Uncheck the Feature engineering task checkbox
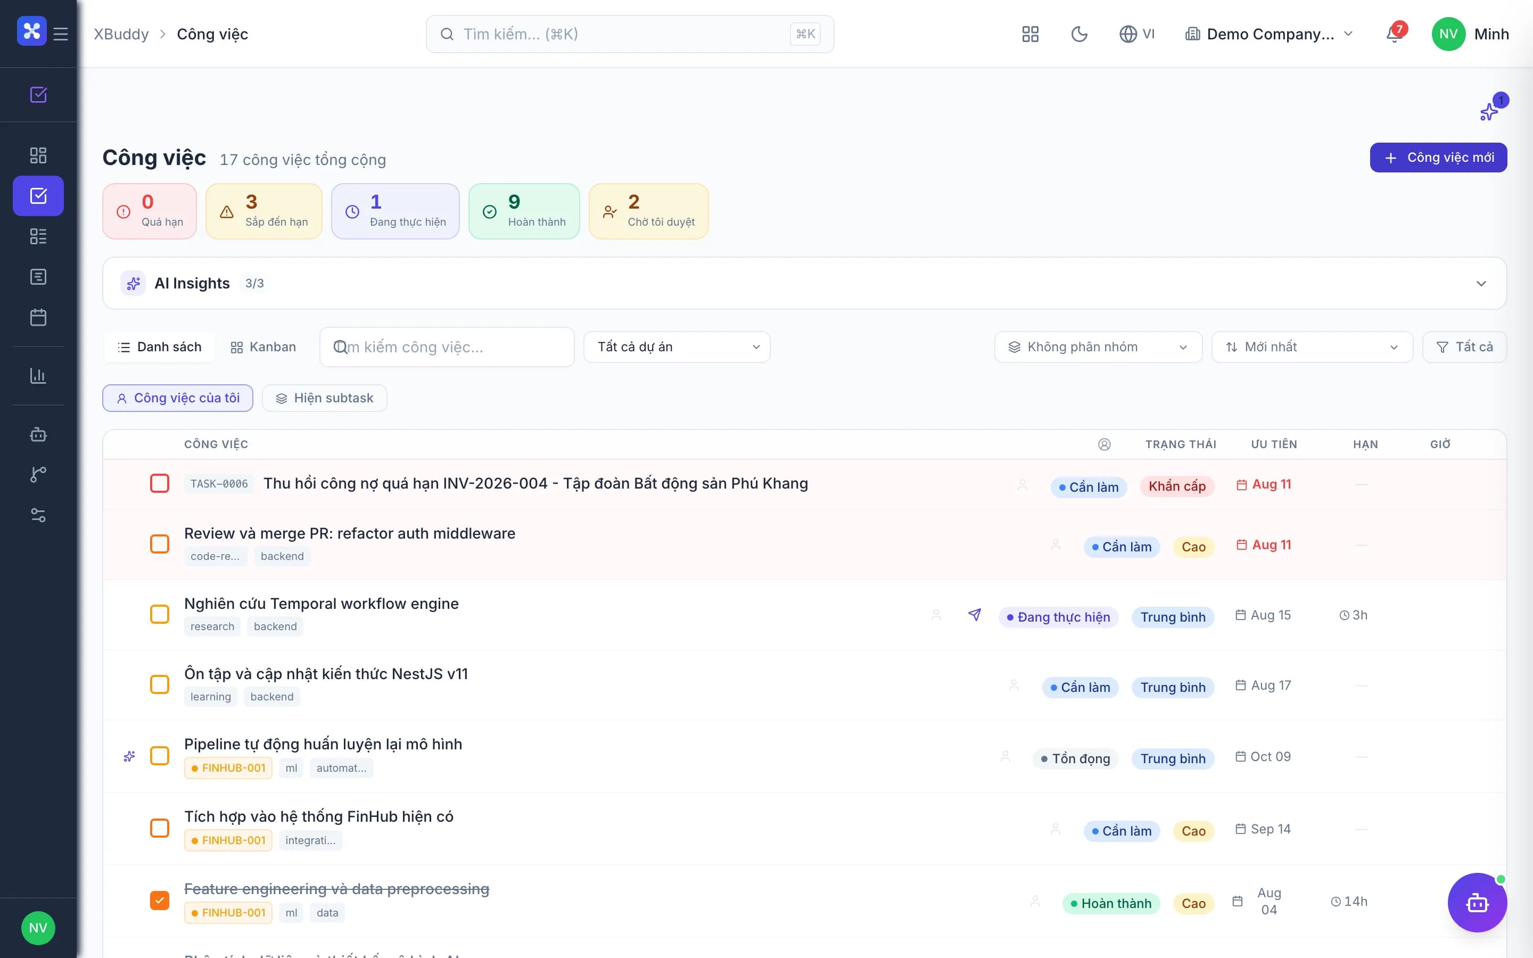The height and width of the screenshot is (958, 1533). click(160, 901)
